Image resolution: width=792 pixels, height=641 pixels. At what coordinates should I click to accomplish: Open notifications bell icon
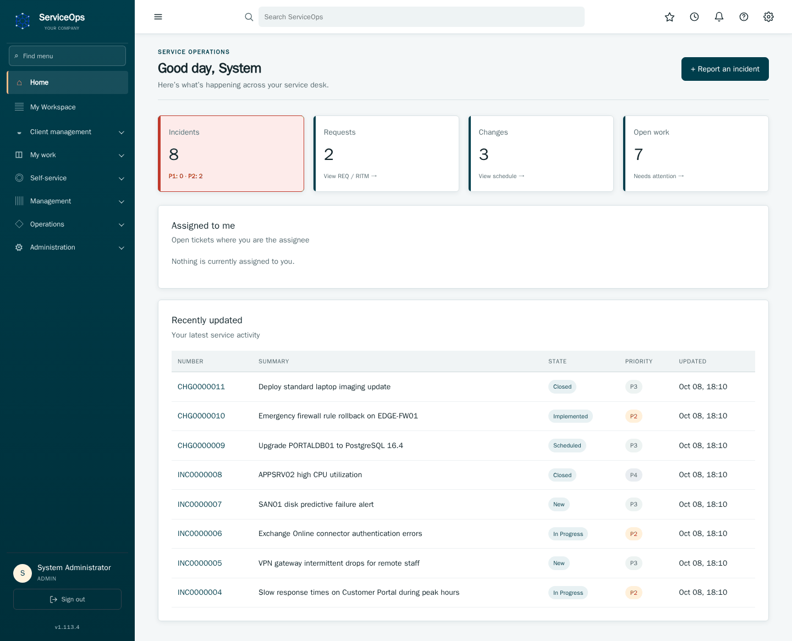tap(719, 17)
